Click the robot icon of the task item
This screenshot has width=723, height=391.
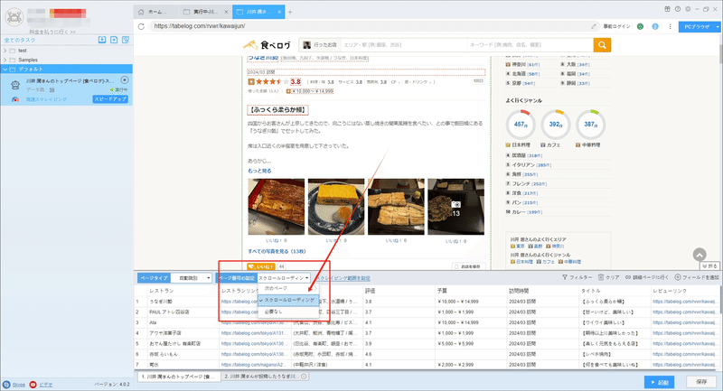pos(15,85)
